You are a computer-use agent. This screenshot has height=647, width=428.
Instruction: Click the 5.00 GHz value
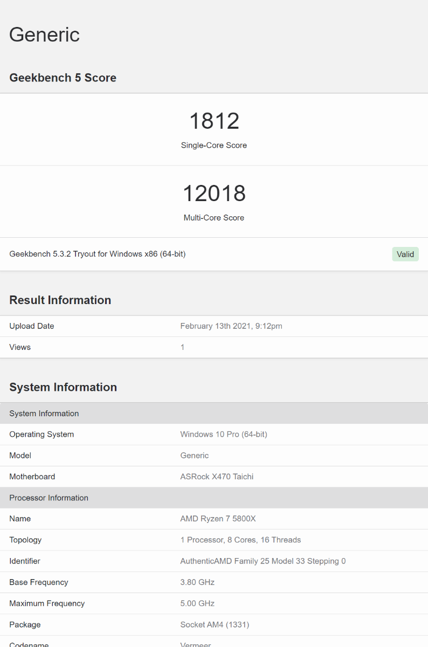tap(197, 603)
